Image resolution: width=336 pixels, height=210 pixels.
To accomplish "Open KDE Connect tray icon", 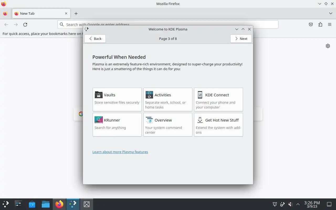I will (x=282, y=204).
